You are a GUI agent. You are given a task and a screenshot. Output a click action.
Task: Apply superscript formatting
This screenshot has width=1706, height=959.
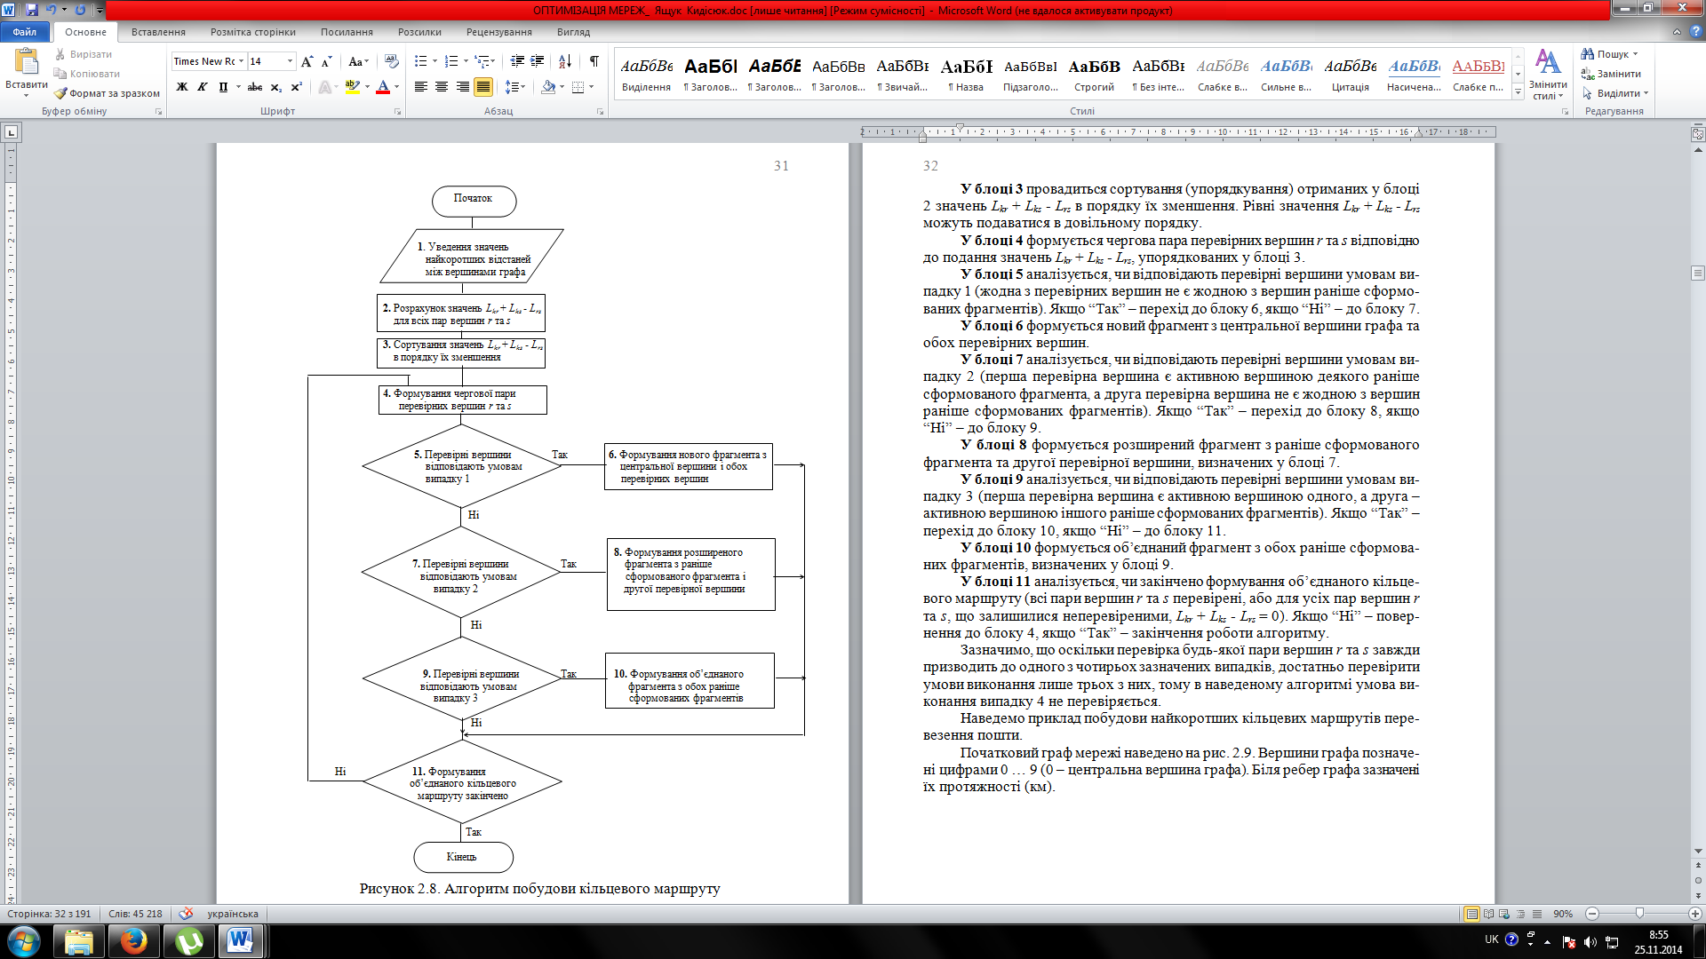[x=297, y=87]
